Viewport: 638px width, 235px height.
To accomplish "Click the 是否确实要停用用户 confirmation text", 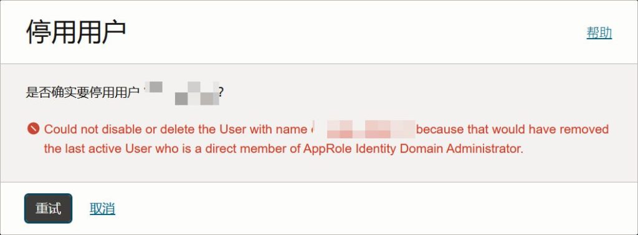I will (x=83, y=93).
